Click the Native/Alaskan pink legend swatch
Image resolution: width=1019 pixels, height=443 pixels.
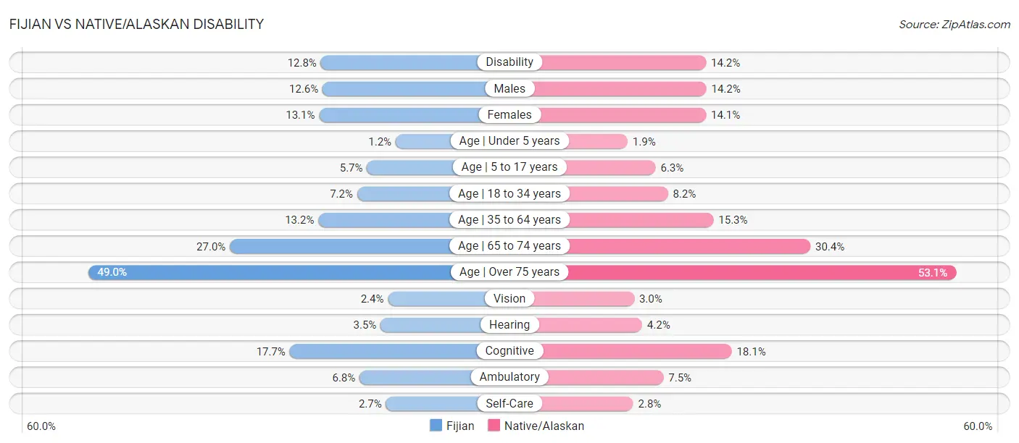coord(494,426)
